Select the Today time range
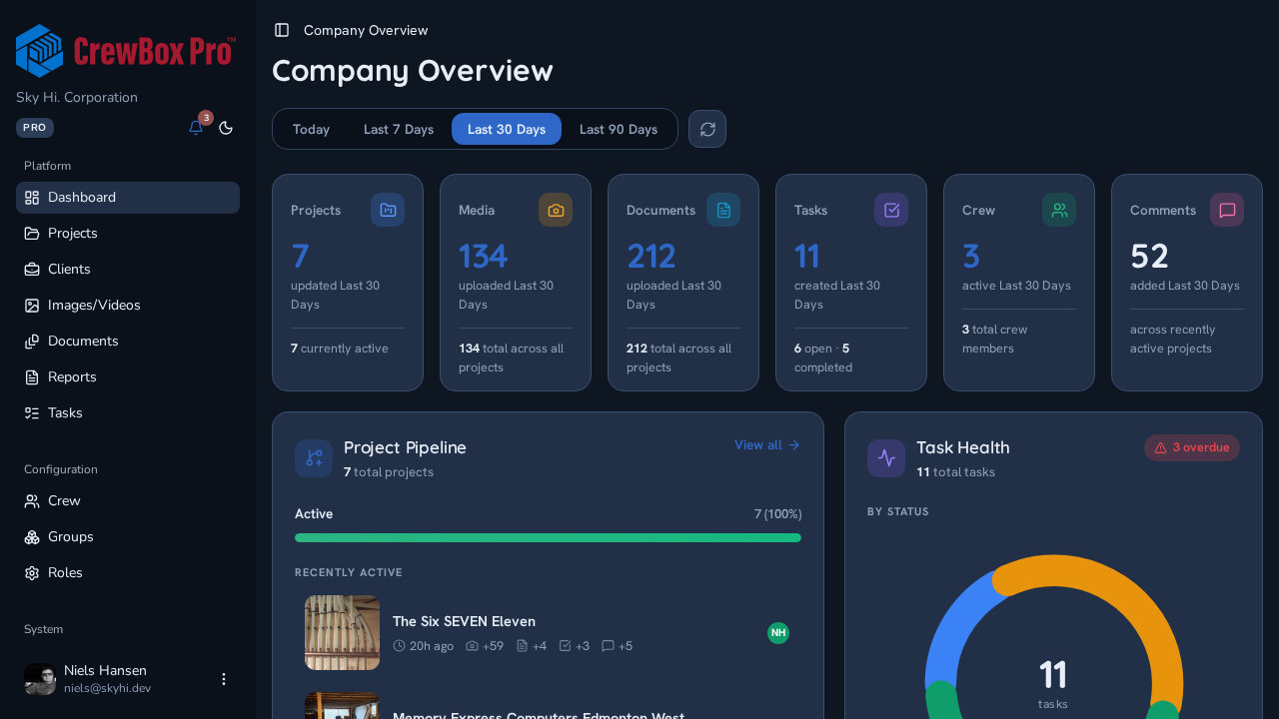The image size is (1279, 719). click(311, 129)
